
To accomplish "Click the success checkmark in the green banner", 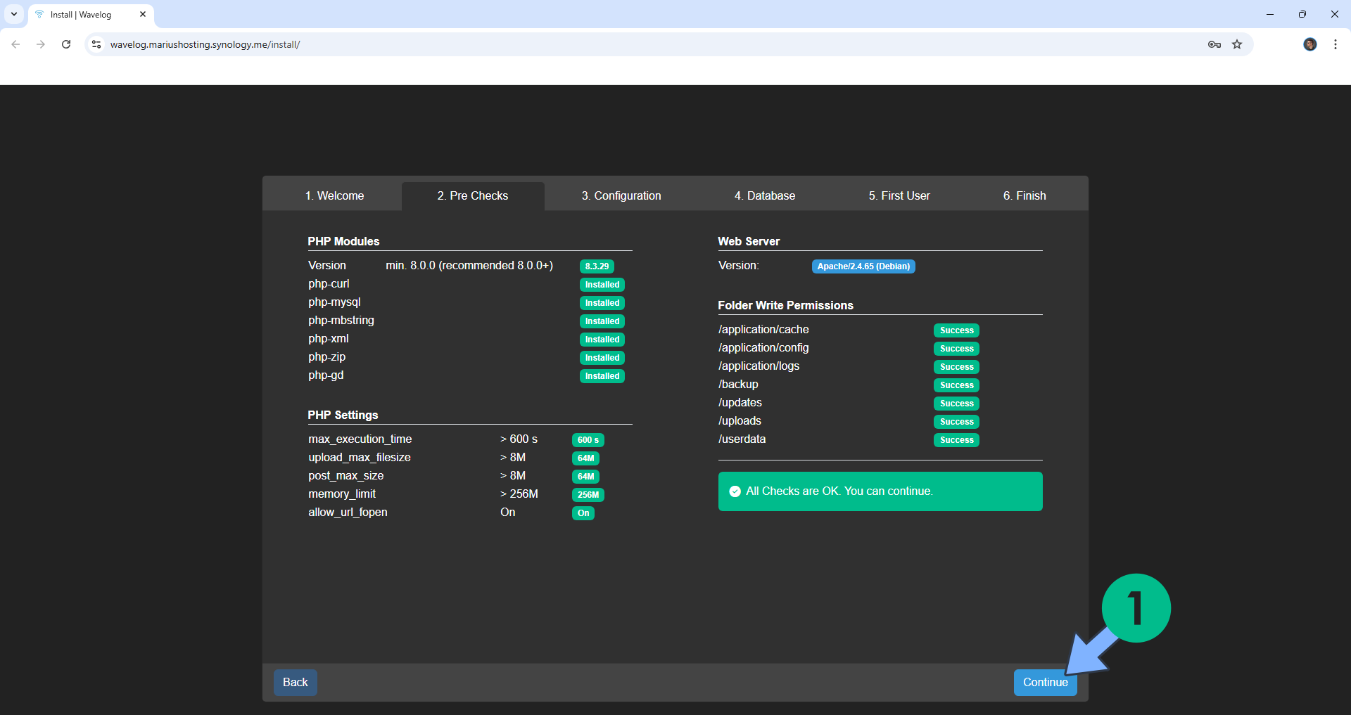I will [735, 491].
